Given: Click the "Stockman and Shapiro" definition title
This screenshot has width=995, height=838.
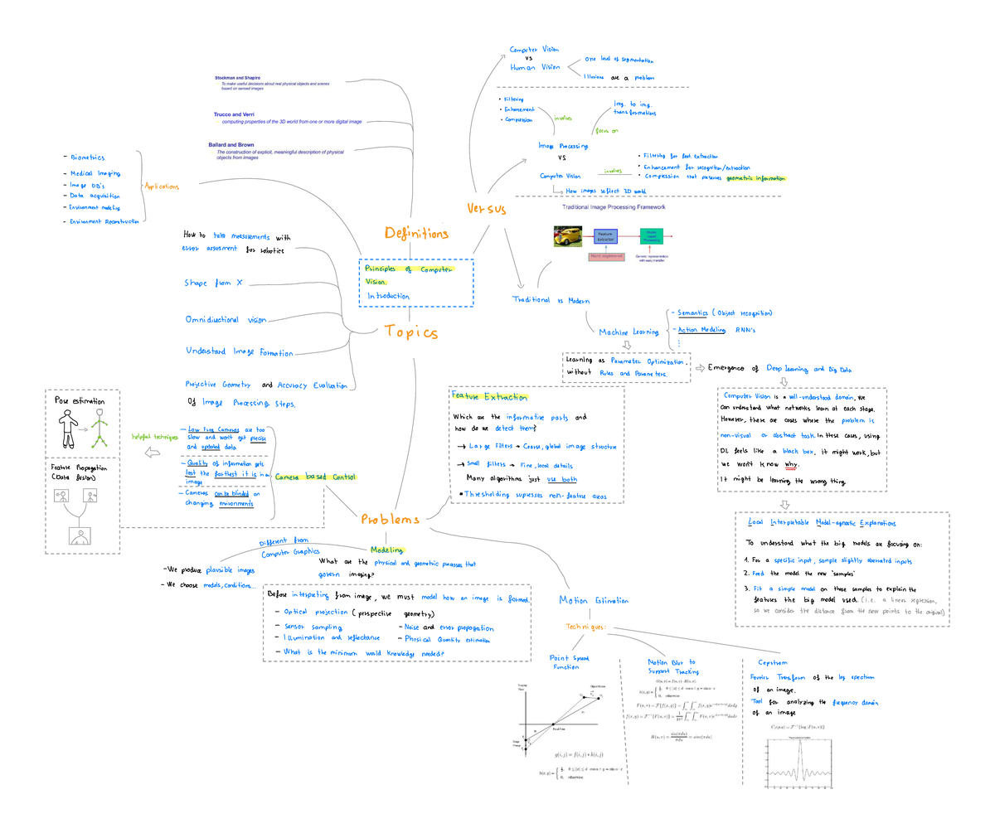Looking at the screenshot, I should [x=237, y=78].
